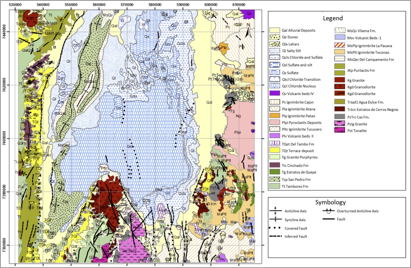Click the Covered Fault dotted symbol

(x=274, y=228)
